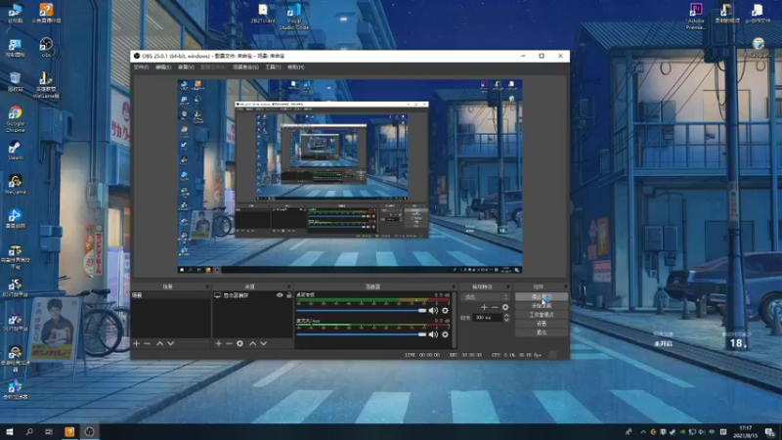The height and width of the screenshot is (440, 782).
Task: Expand hidden system tray icons chevron
Action: click(643, 432)
